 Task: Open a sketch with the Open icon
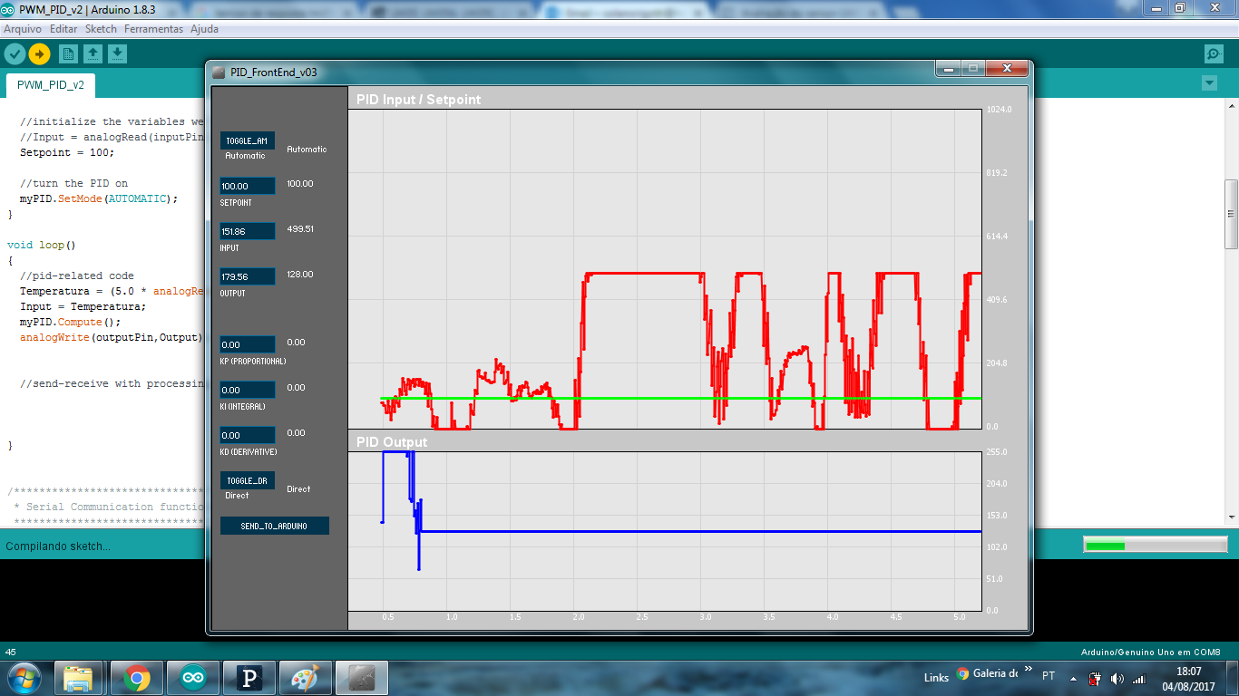click(93, 53)
